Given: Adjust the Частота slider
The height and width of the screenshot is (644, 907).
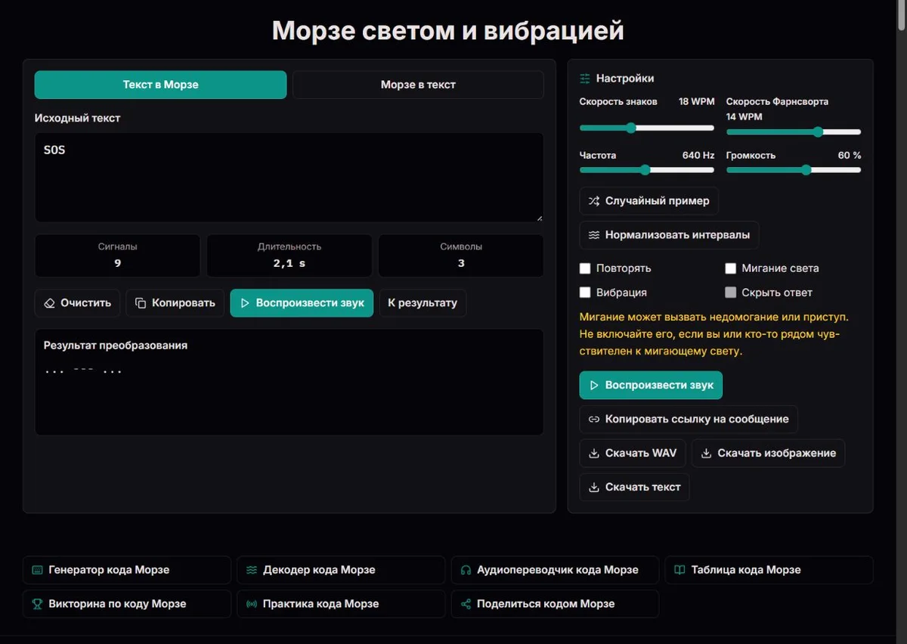Looking at the screenshot, I should tap(647, 170).
